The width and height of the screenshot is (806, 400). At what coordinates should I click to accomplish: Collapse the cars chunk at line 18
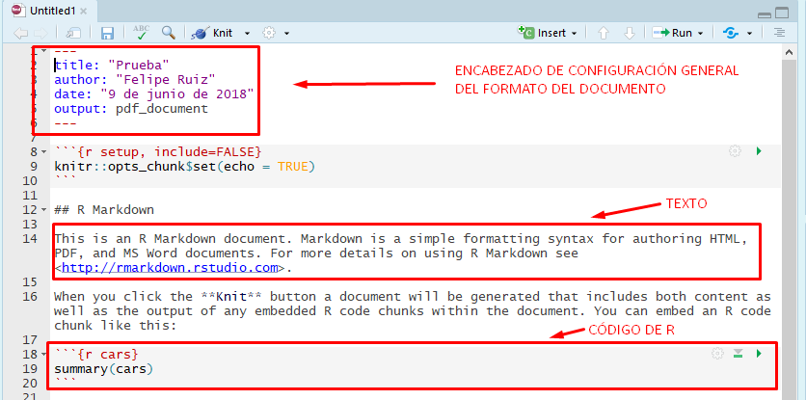pos(43,355)
